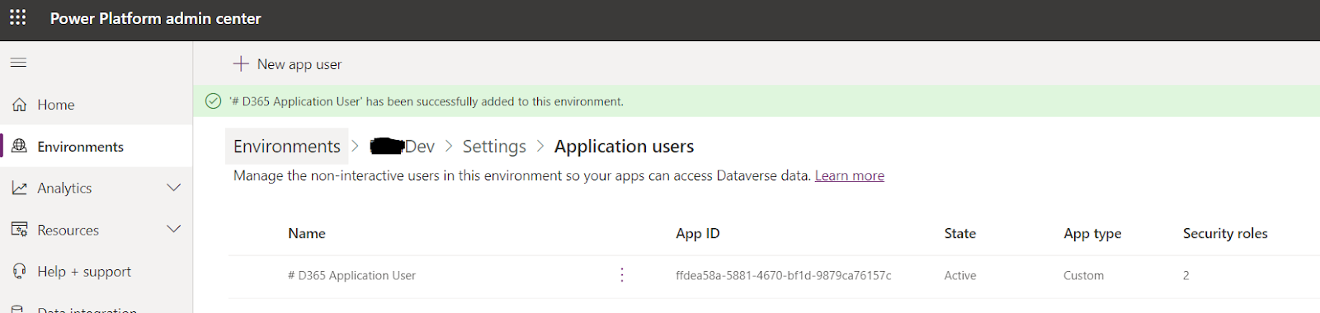
Task: Open the Dev environment breadcrumb
Action: (403, 147)
